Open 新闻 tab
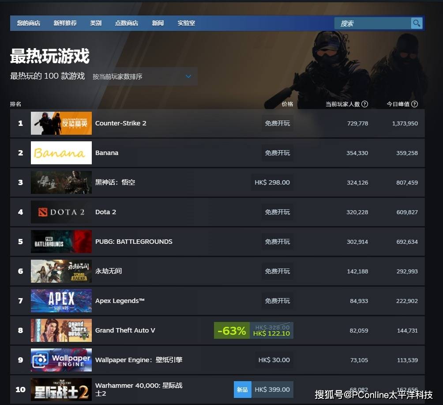Viewport: 443px width, 405px height. (158, 23)
